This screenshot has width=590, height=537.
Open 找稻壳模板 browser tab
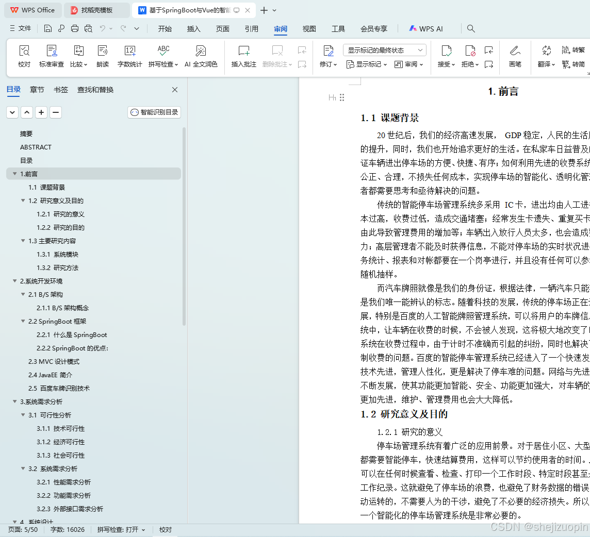click(97, 10)
